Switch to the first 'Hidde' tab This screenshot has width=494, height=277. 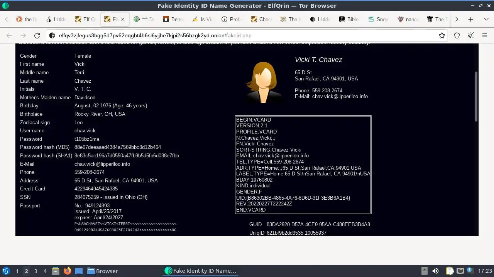coord(56,19)
